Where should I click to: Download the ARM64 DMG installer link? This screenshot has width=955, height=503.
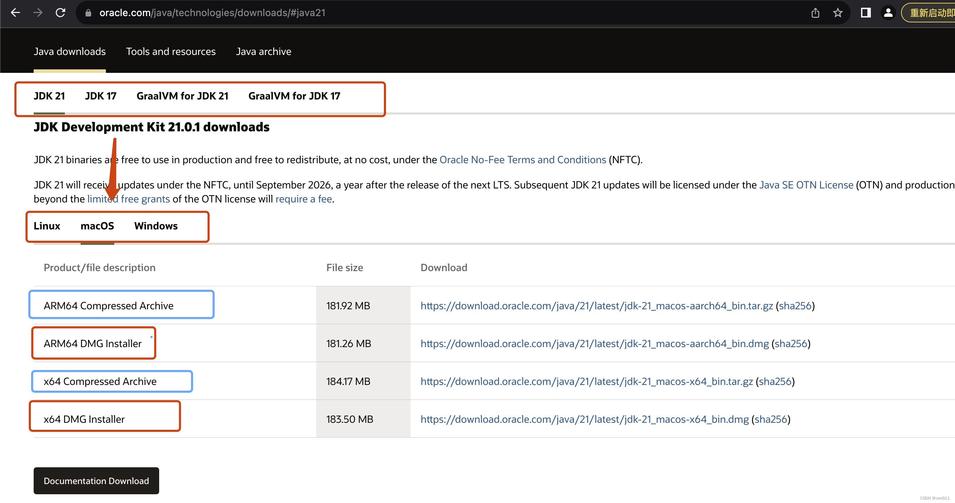click(x=594, y=344)
